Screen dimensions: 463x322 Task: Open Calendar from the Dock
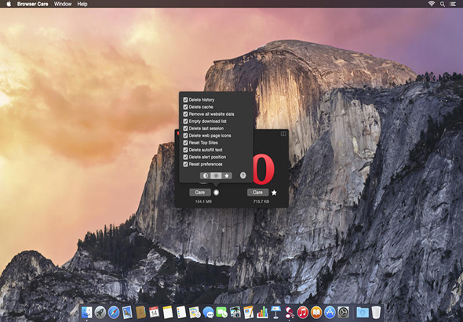154,313
